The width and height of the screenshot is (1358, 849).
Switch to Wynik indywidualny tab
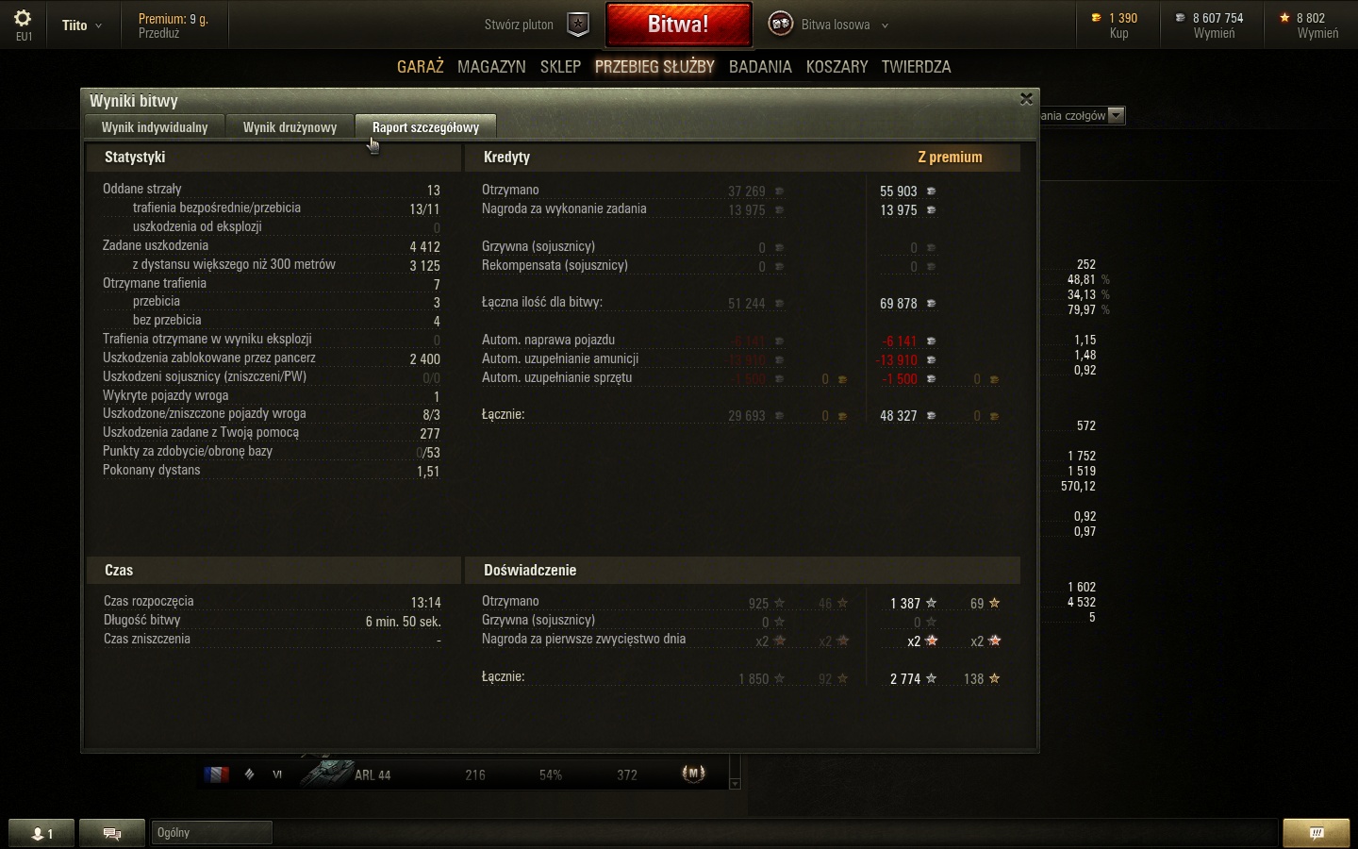[155, 127]
